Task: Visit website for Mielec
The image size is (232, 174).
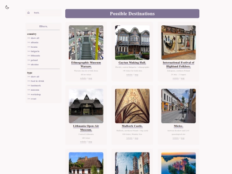Action: click(175, 138)
